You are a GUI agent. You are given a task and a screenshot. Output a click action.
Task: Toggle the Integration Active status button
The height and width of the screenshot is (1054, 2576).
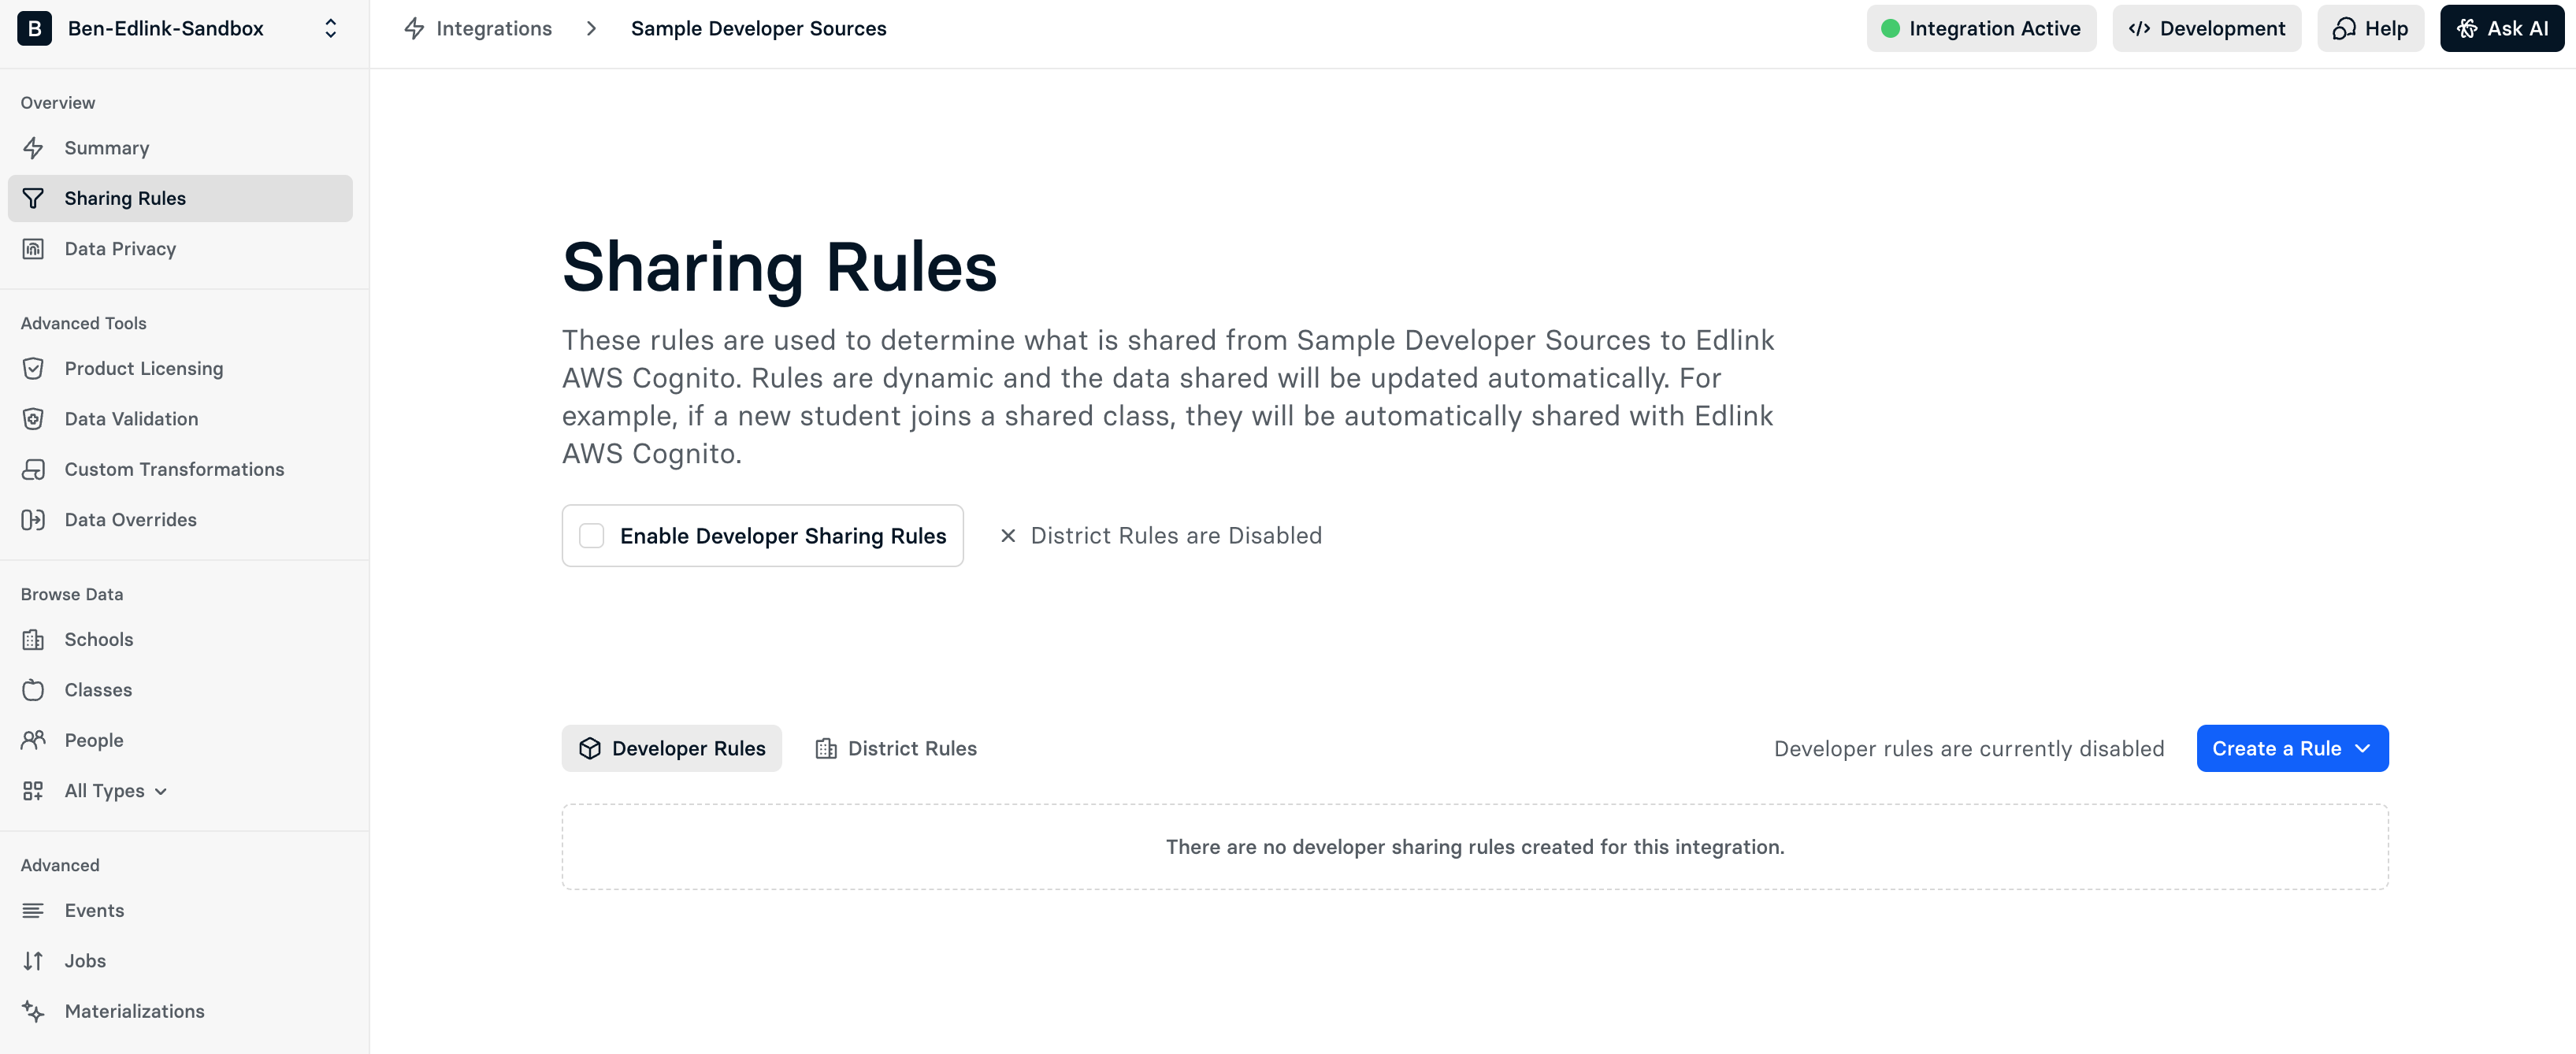(1980, 28)
